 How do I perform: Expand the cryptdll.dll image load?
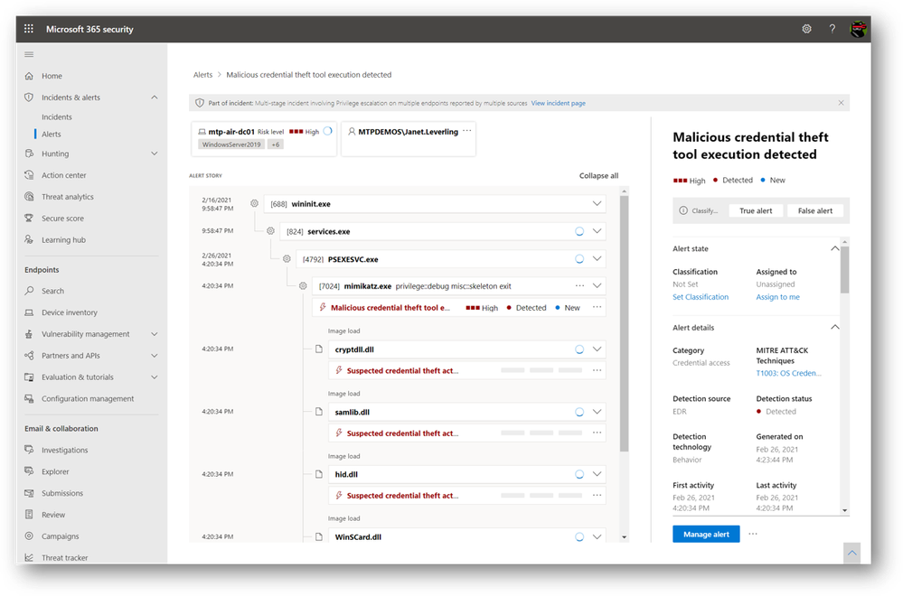click(597, 349)
